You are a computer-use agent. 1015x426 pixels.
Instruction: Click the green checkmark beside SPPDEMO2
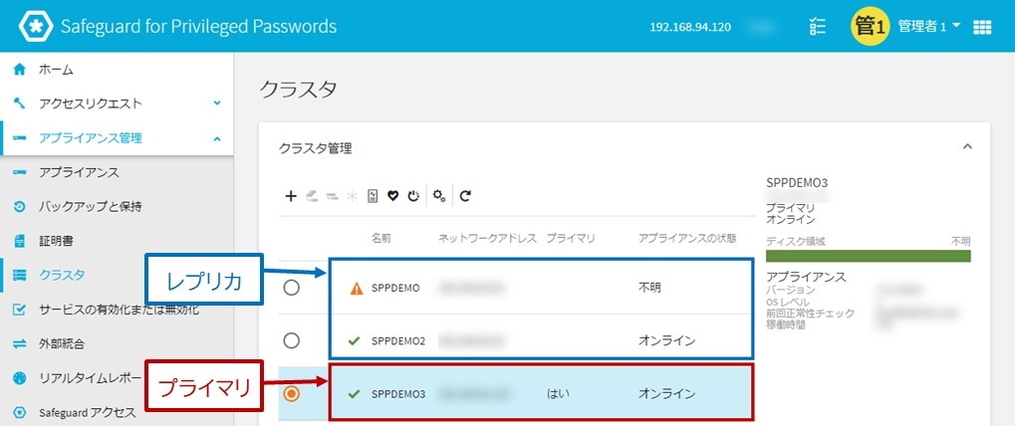click(354, 340)
